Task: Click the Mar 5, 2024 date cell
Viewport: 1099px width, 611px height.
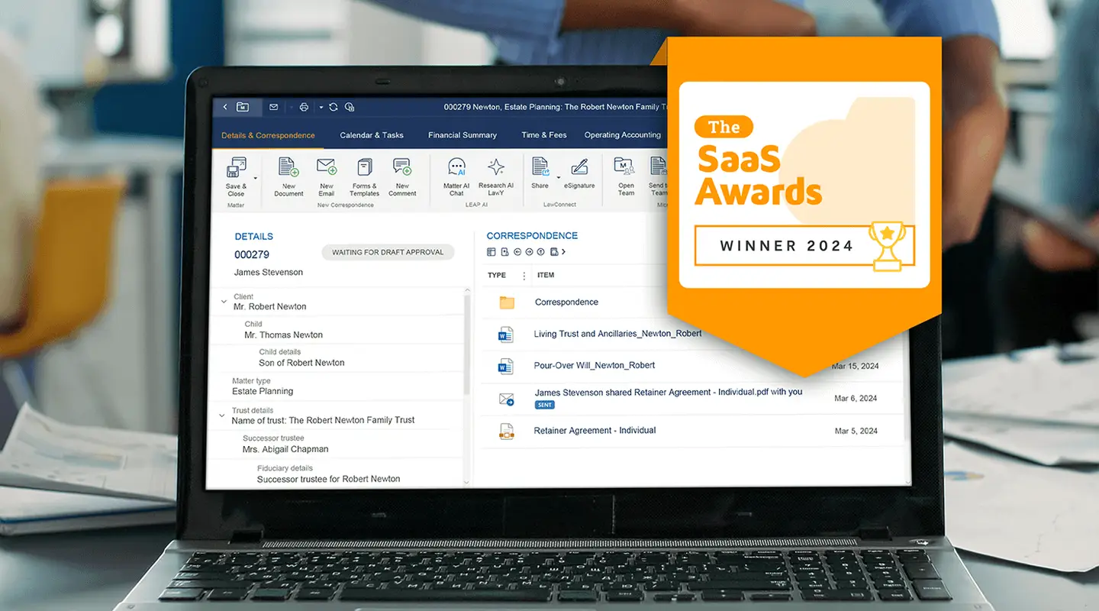Action: (x=856, y=431)
